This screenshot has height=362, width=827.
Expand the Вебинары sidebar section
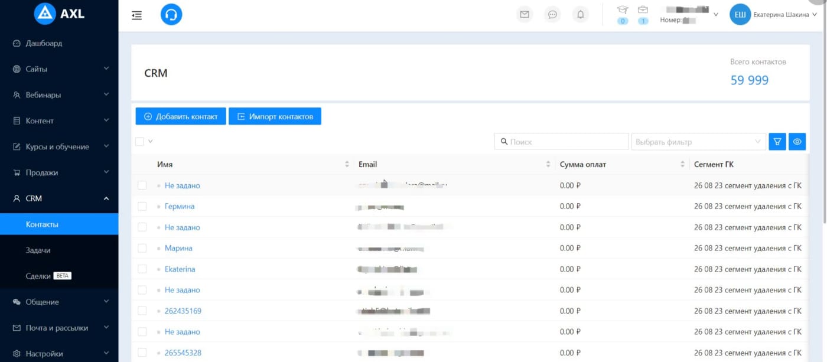59,94
